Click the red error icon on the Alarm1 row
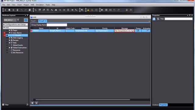Viewport: 195px width, 110px height. click(31, 31)
